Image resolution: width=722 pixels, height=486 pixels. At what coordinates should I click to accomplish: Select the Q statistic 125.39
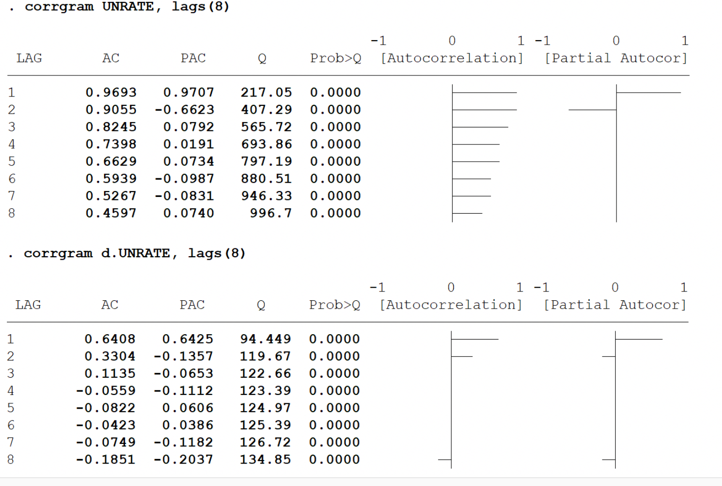[x=265, y=425]
